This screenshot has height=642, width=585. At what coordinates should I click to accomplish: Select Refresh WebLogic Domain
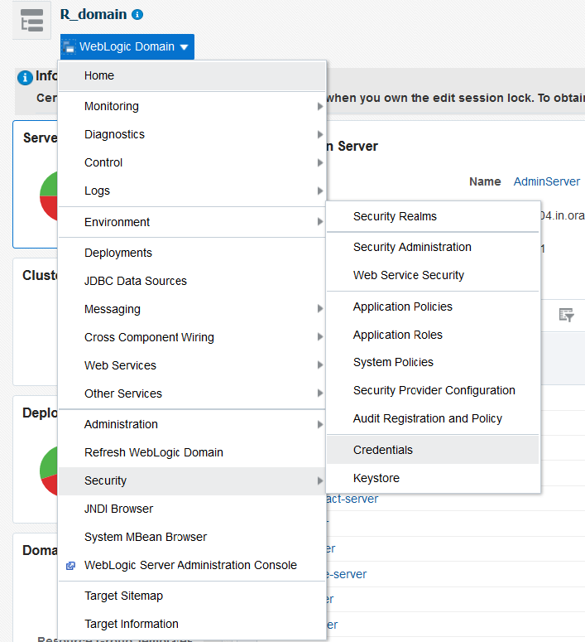[154, 452]
